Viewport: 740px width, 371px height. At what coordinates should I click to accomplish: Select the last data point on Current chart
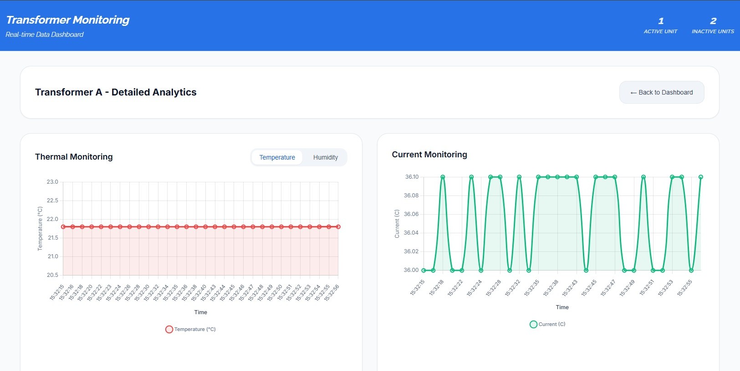[x=701, y=177]
